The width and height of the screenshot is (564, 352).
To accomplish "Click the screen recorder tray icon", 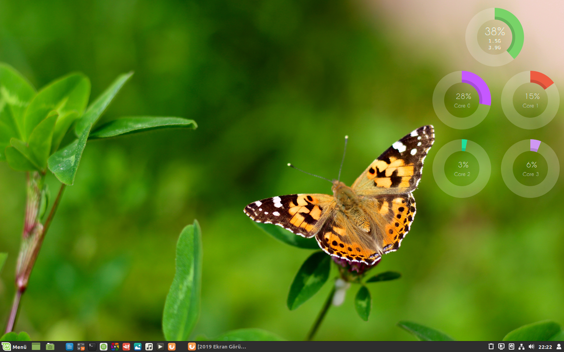I will 501,347.
